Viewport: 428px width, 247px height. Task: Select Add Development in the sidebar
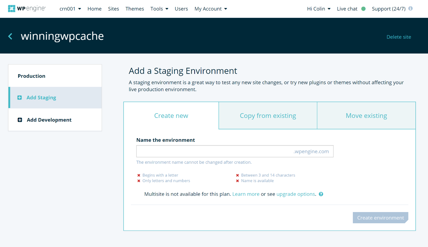pyautogui.click(x=55, y=120)
